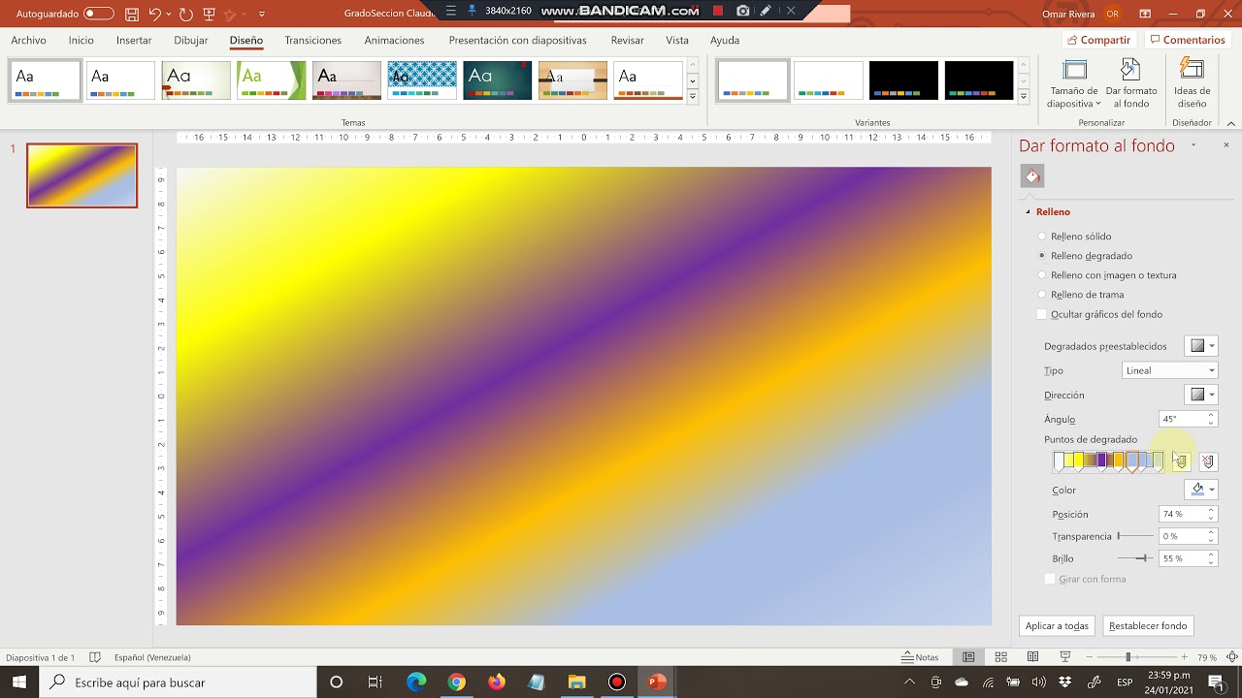Start presentation from beginning icon
The width and height of the screenshot is (1242, 698).
coord(209,14)
